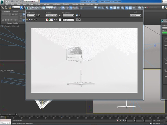Open the Production render mode dropdown

[135, 15]
